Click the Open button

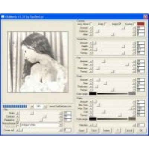click(82, 130)
